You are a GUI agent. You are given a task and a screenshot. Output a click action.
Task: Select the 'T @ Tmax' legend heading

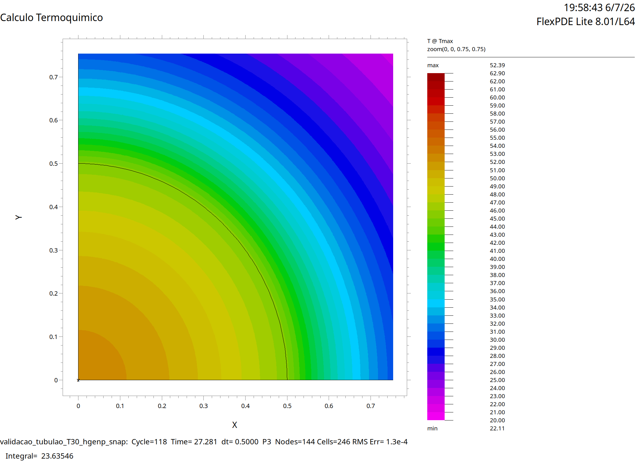pos(440,41)
